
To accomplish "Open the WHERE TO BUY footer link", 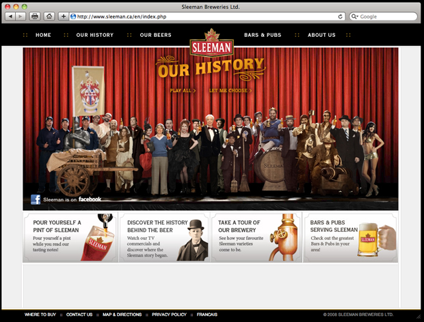I will [40, 314].
